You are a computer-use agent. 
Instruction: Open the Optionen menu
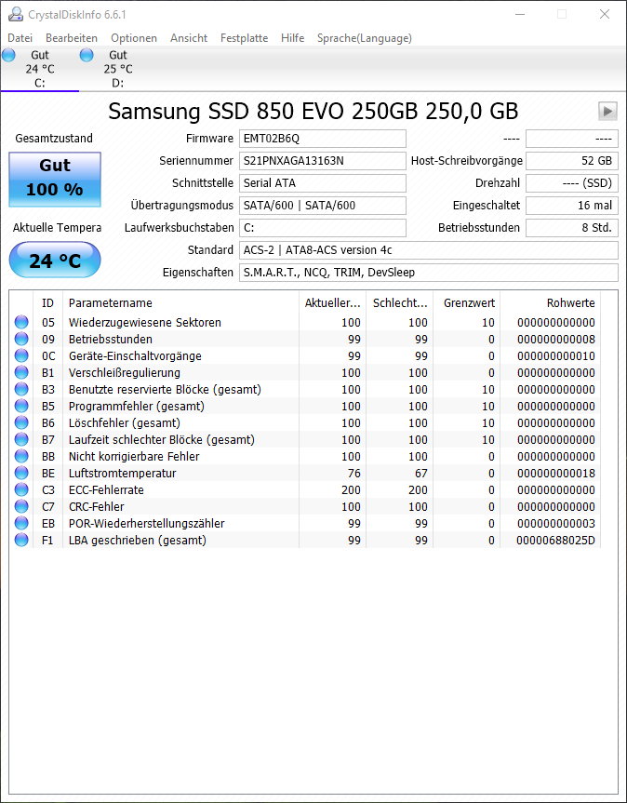[134, 38]
